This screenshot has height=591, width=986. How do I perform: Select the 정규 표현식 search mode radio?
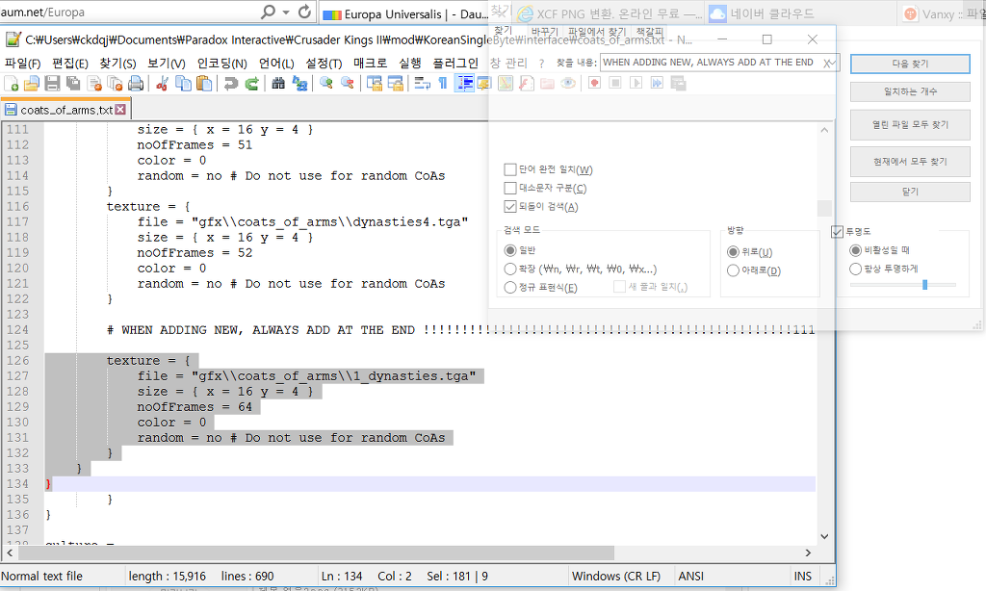(510, 287)
